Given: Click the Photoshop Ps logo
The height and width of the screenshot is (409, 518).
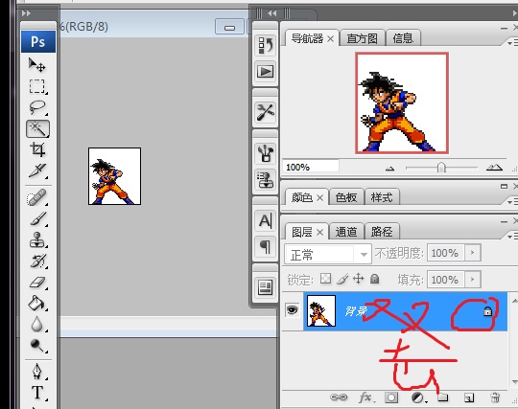Looking at the screenshot, I should tap(38, 41).
